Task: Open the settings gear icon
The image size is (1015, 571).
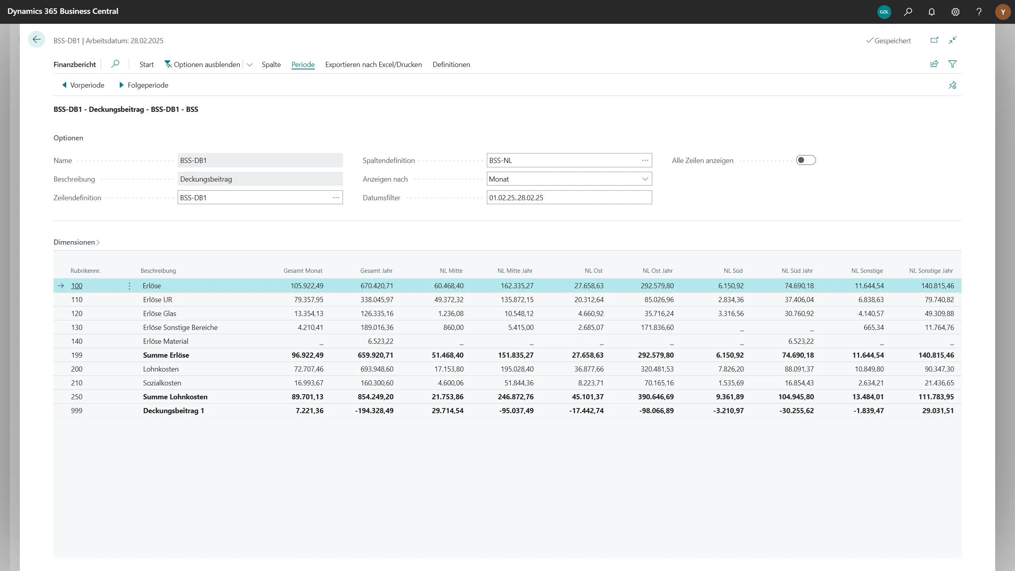Action: pos(955,12)
